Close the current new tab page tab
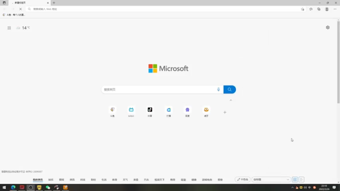Screen dimensions: 340x191 pos(48,3)
